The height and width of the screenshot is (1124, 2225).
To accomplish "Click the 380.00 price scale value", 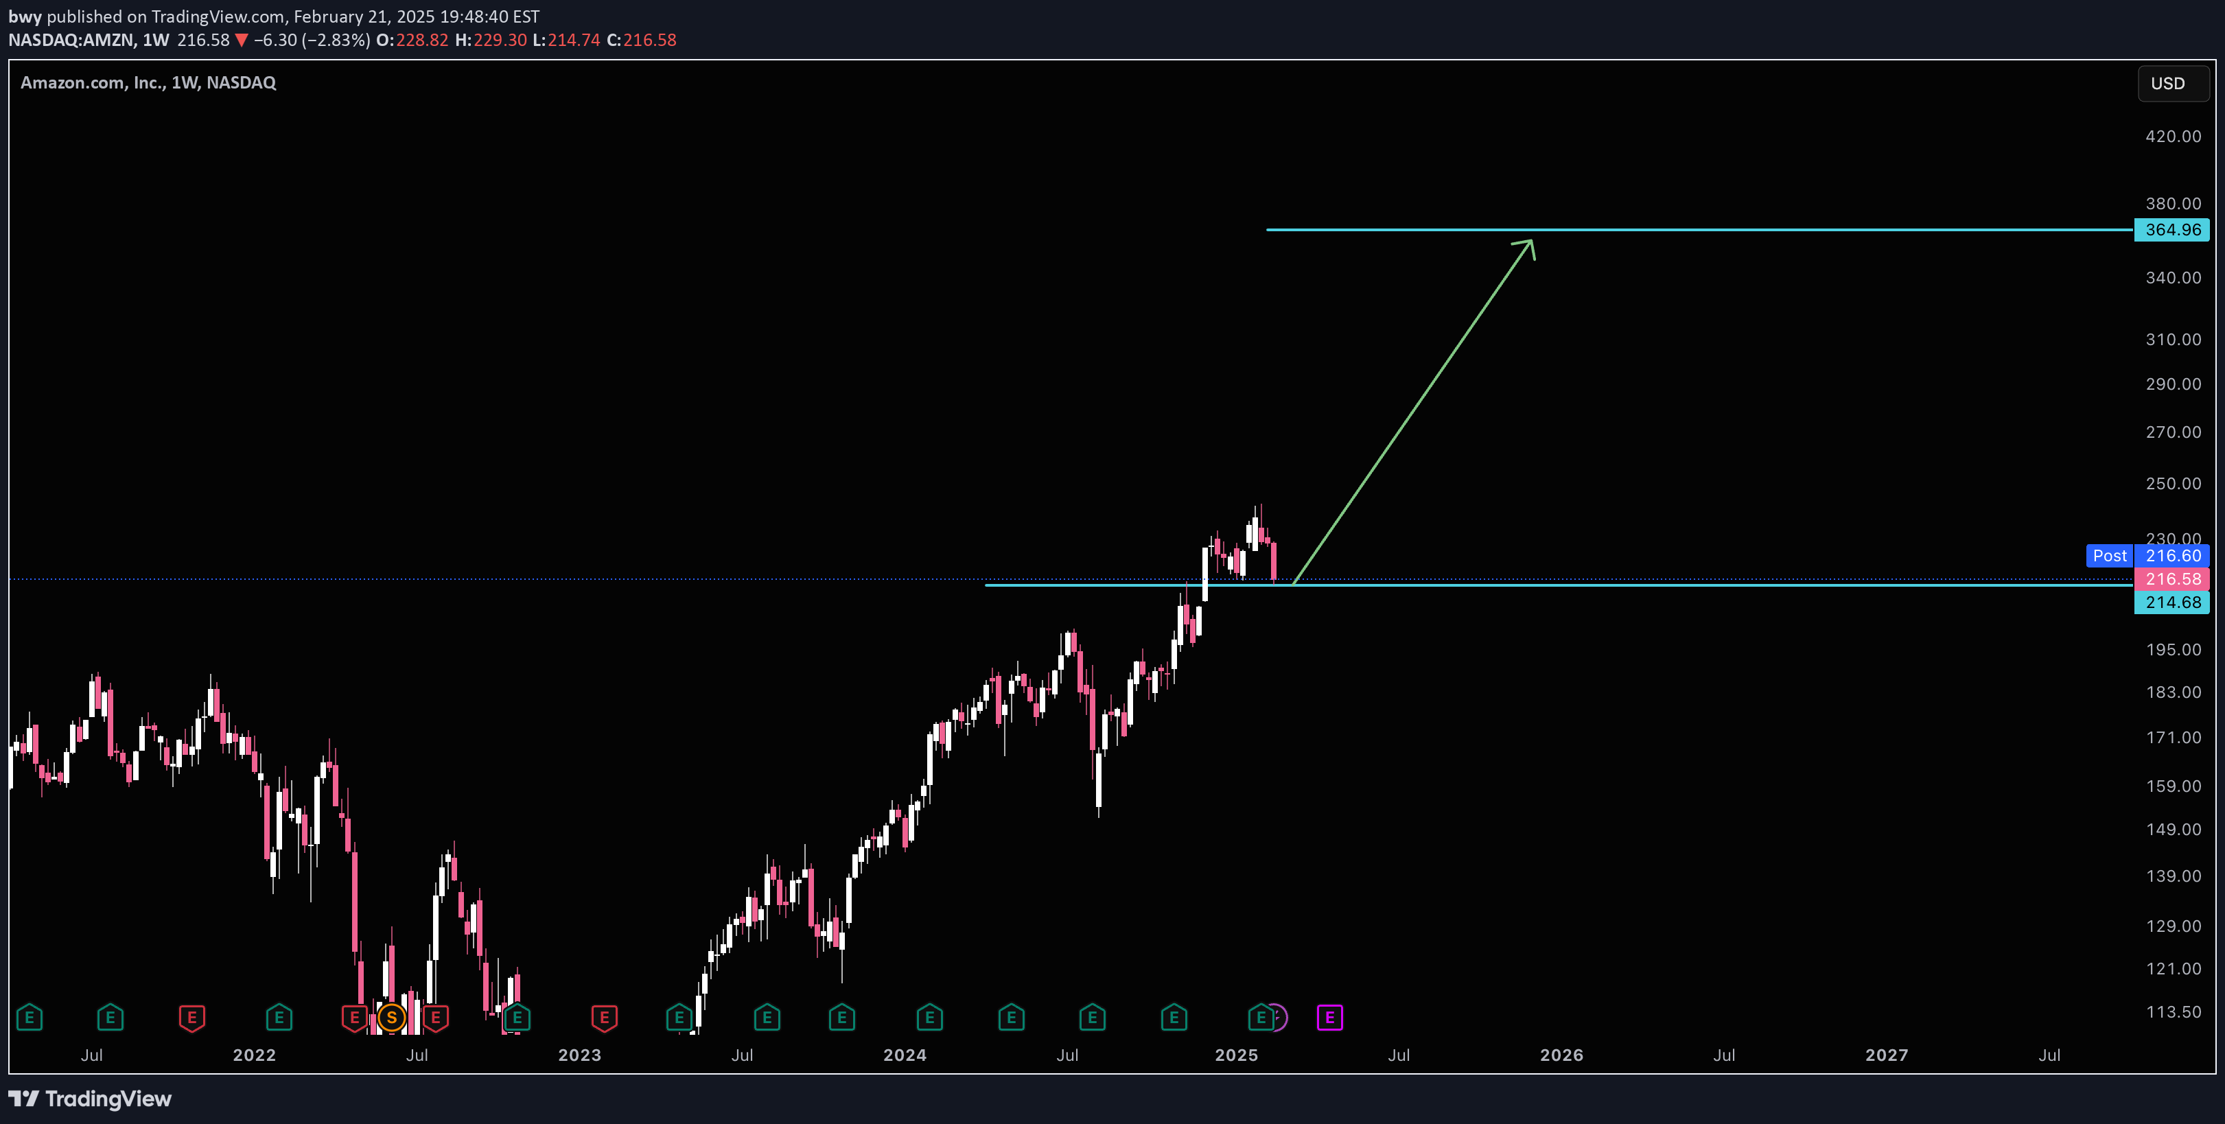I will 2173,204.
